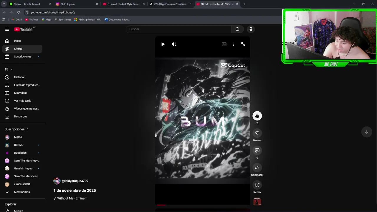Click the search magnifier button
The height and width of the screenshot is (212, 377).
point(237,29)
